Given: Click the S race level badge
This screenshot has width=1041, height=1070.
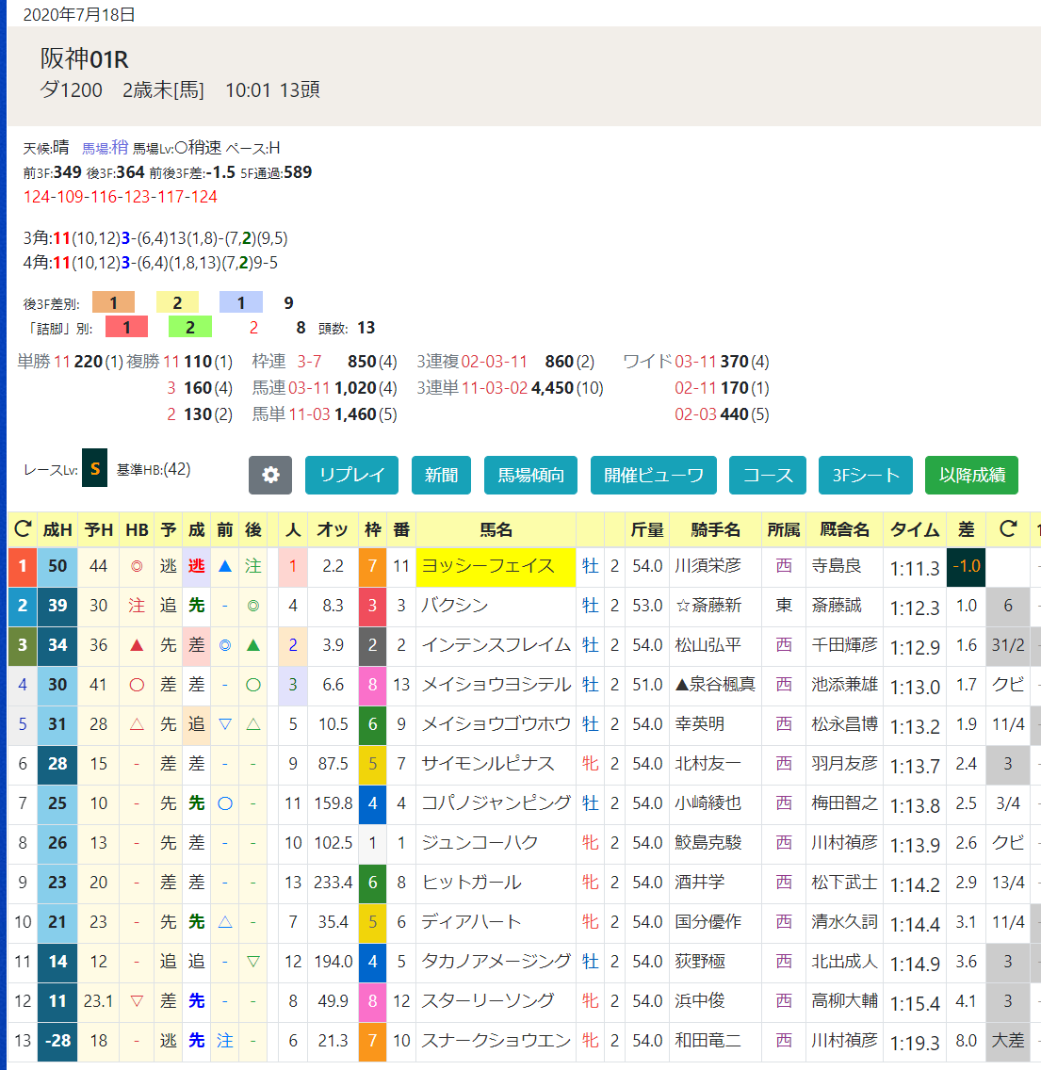Looking at the screenshot, I should click(x=95, y=468).
